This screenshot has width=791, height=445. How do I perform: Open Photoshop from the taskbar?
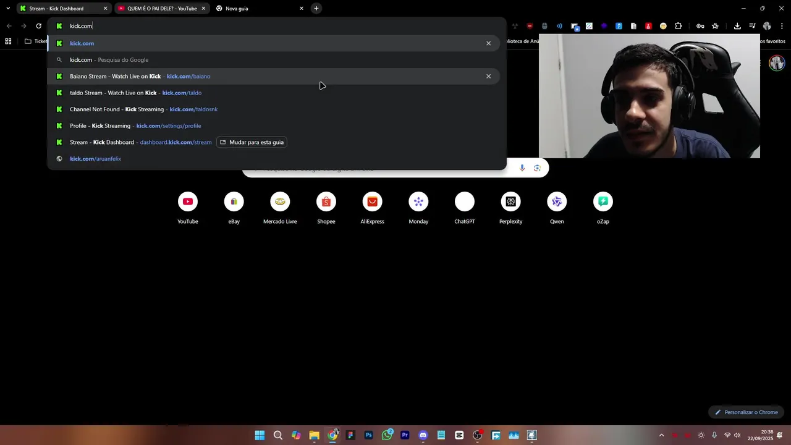click(x=368, y=435)
